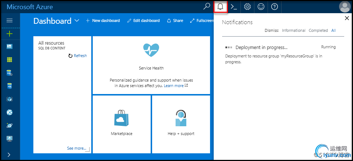
Task: Create a resource with green plus icon
Action: (x=10, y=34)
